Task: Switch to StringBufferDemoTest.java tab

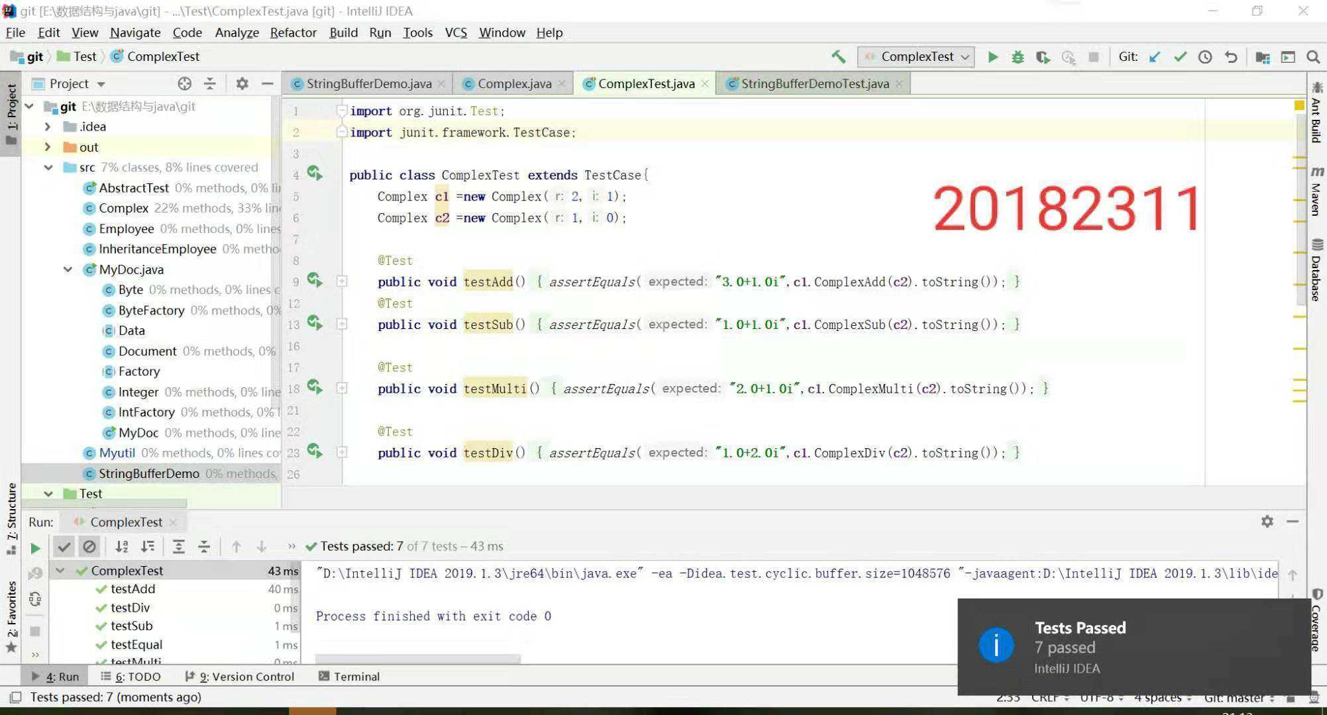Action: [x=814, y=83]
